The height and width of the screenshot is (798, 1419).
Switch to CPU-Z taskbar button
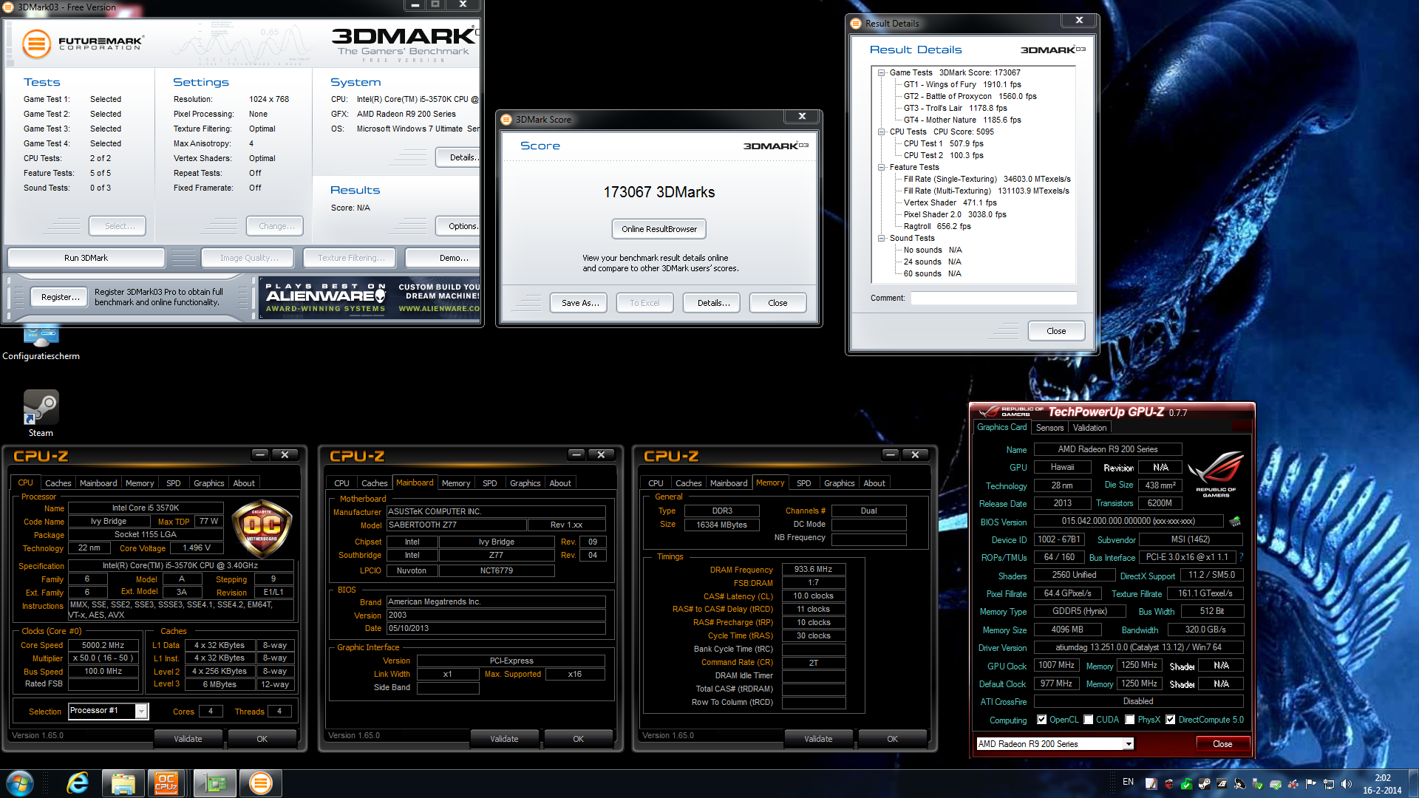click(x=167, y=783)
